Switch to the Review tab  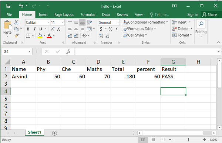[x=122, y=14]
